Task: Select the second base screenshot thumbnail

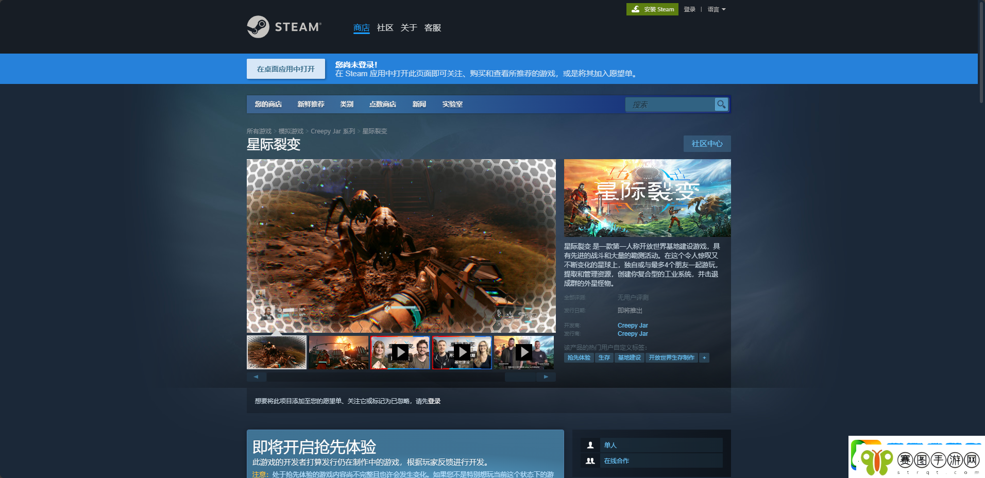Action: 338,352
